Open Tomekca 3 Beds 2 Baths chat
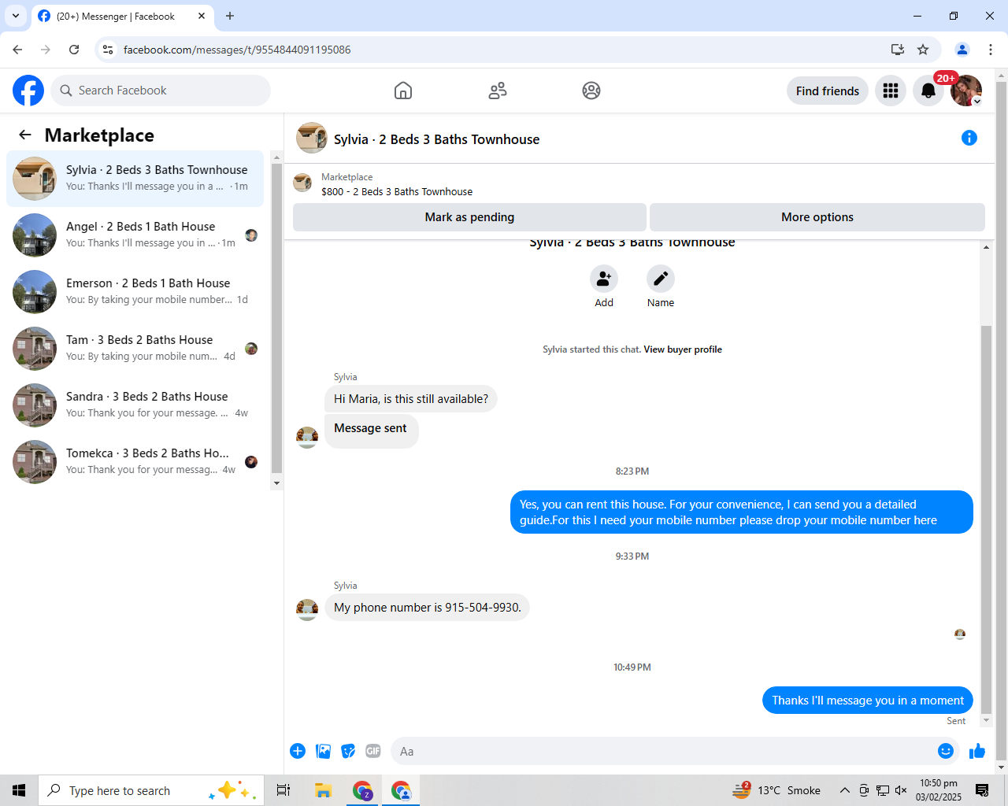1008x806 pixels. [135, 462]
